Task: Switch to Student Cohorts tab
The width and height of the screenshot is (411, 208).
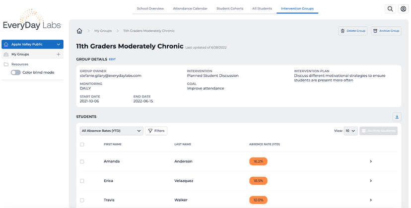Action: click(229, 8)
